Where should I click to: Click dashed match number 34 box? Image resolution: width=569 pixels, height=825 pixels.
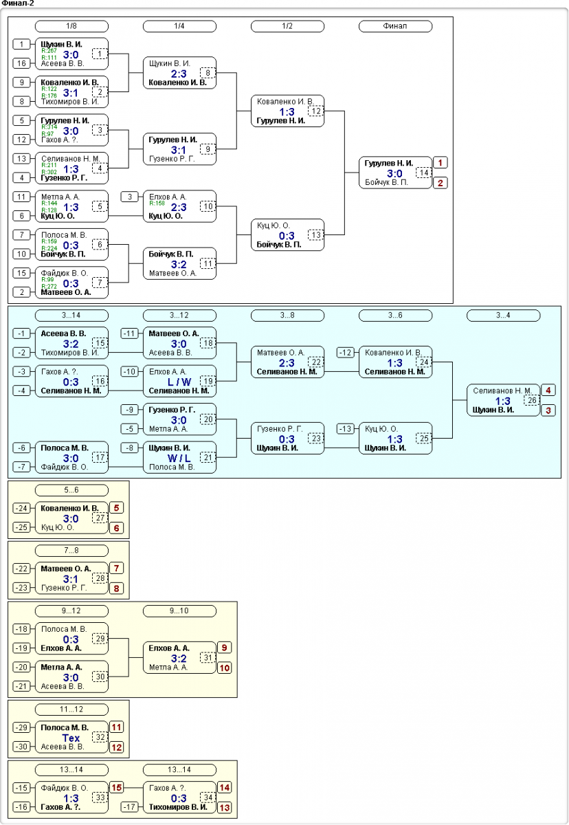[x=208, y=797]
